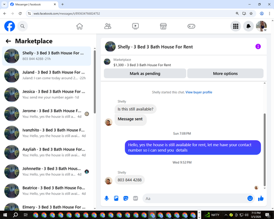The width and height of the screenshot is (274, 219).
Task: Open account profile picture menu
Action: pos(261,26)
